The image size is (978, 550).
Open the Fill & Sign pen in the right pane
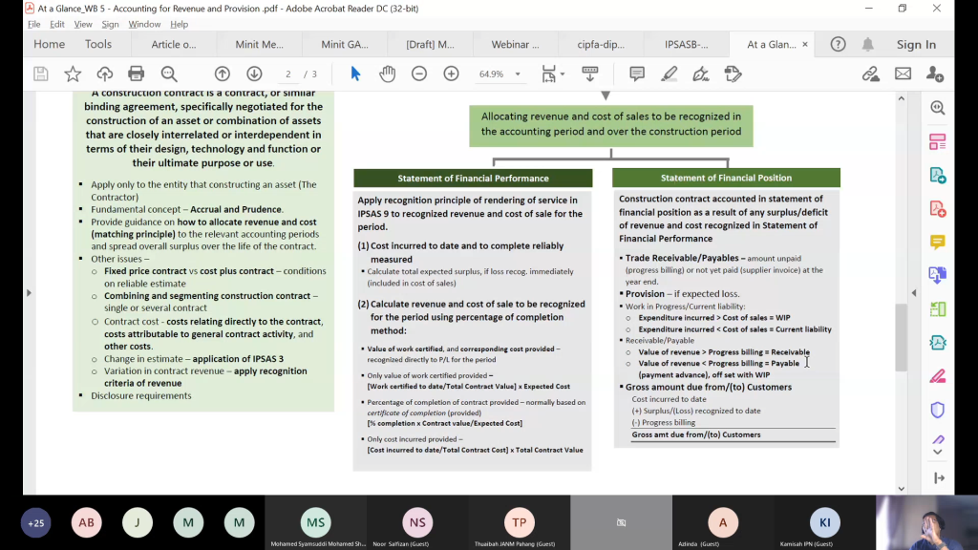[x=938, y=376]
